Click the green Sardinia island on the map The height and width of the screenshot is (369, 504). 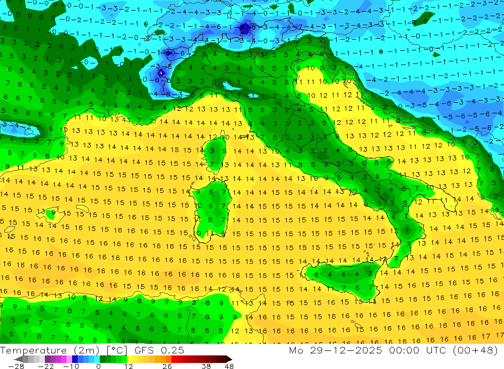point(212,209)
